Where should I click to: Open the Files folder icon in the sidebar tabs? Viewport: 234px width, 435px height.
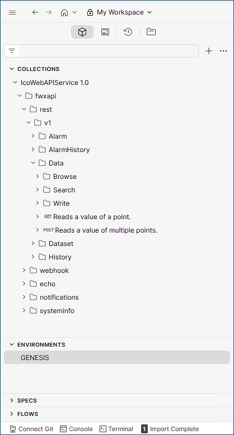151,32
